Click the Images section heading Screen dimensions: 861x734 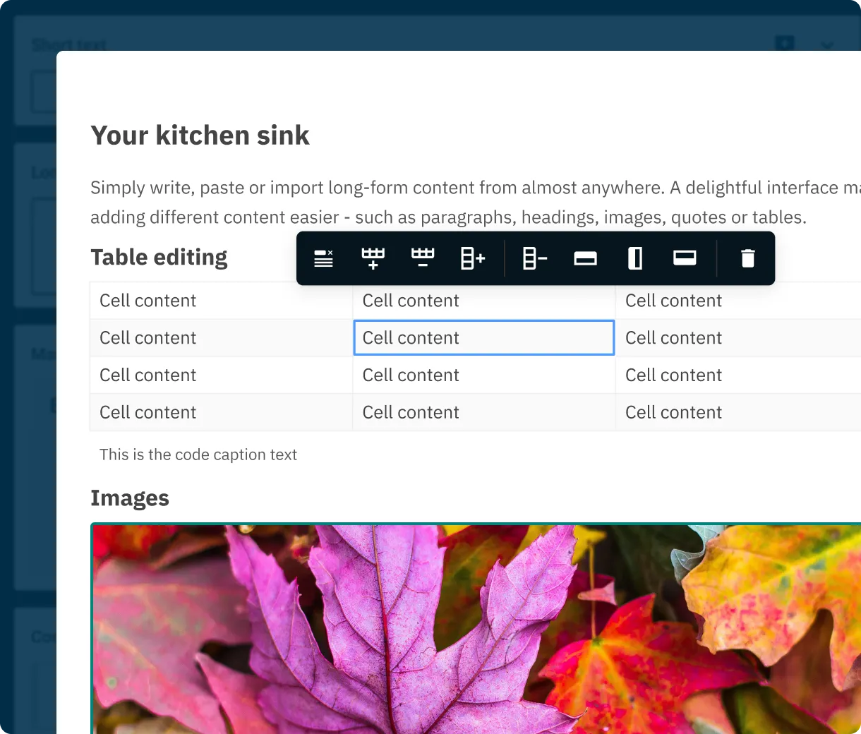click(130, 498)
